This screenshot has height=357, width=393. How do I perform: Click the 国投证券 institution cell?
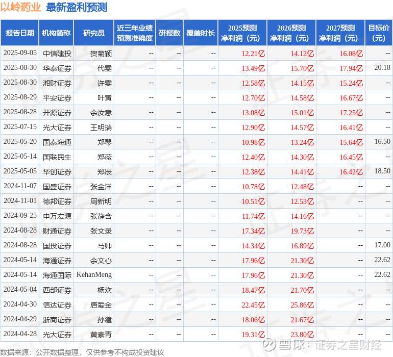pos(57,245)
